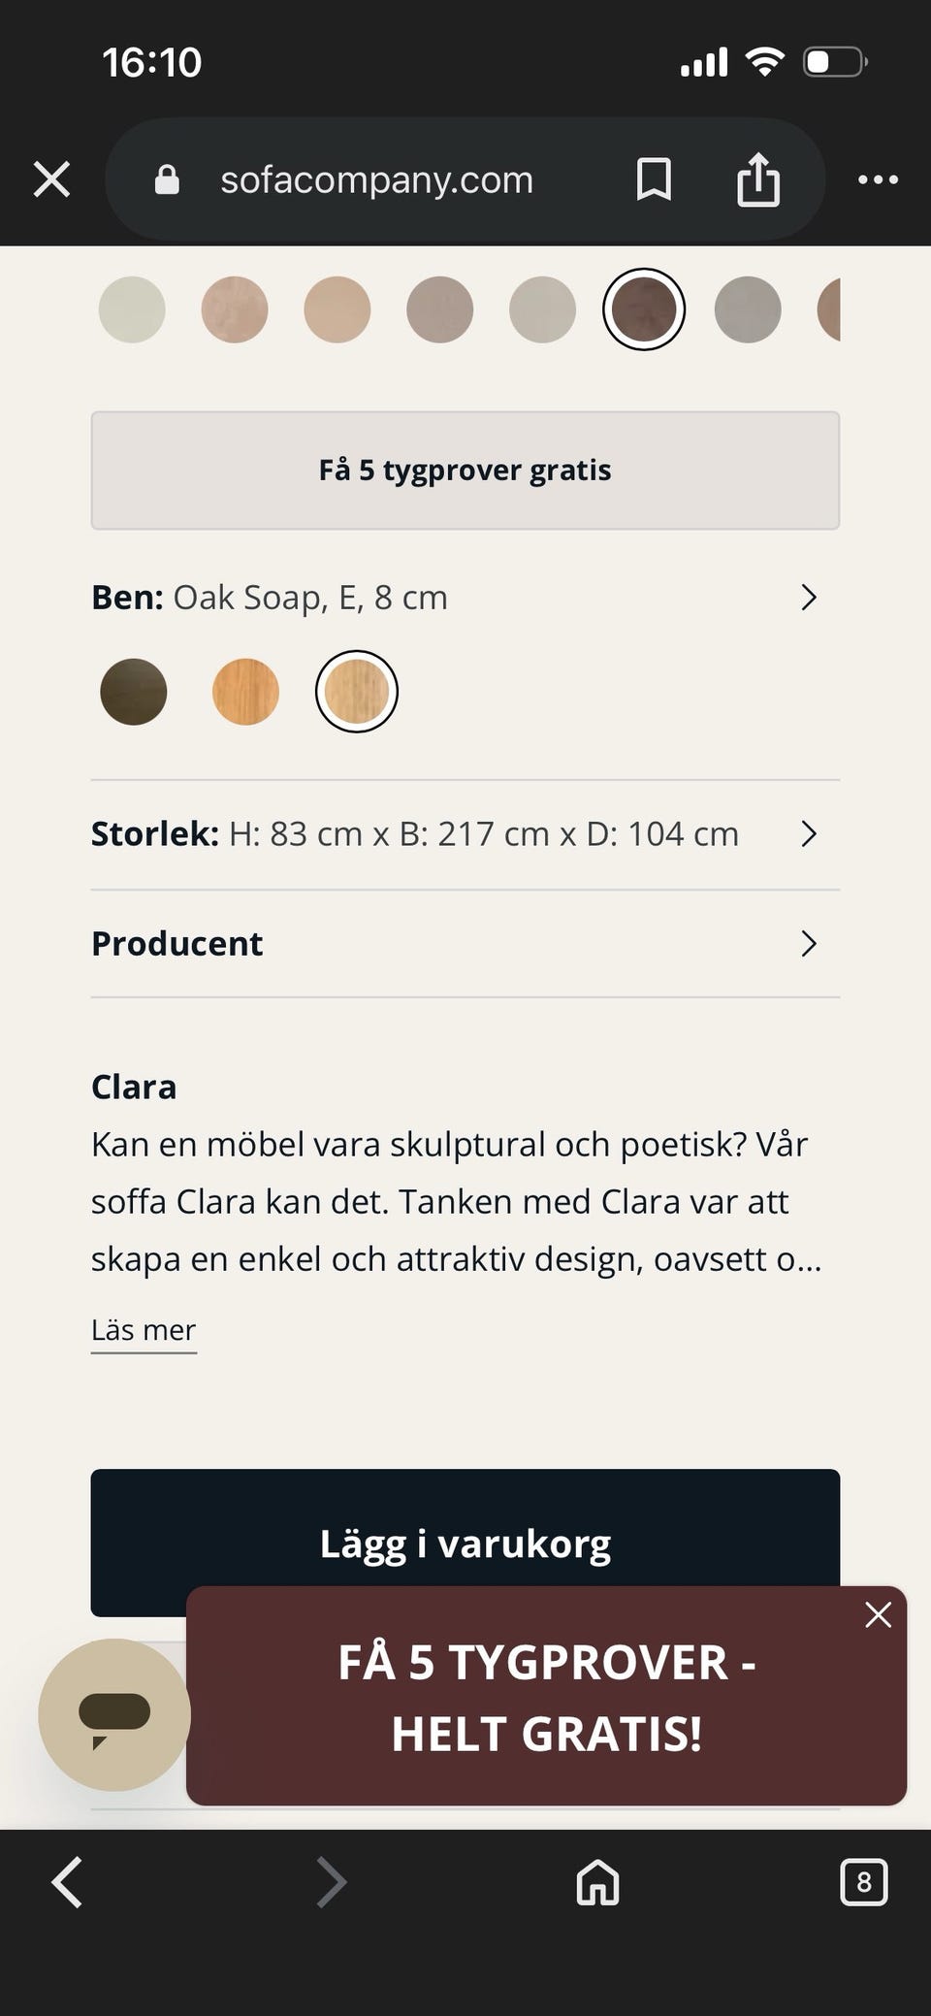Pick the selected dark brown fabric swatch
Image resolution: width=931 pixels, height=2016 pixels.
[x=644, y=309]
